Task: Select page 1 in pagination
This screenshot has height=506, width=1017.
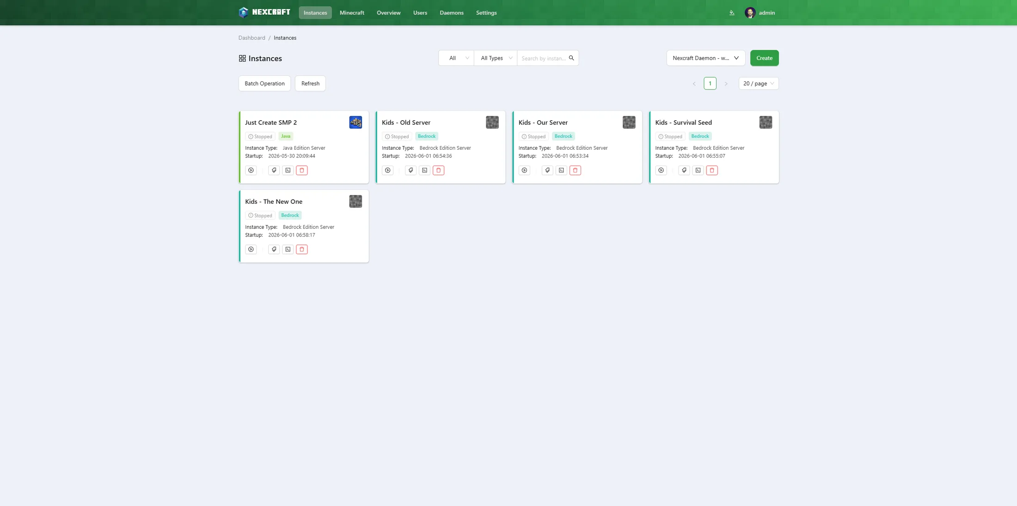Action: pos(710,83)
